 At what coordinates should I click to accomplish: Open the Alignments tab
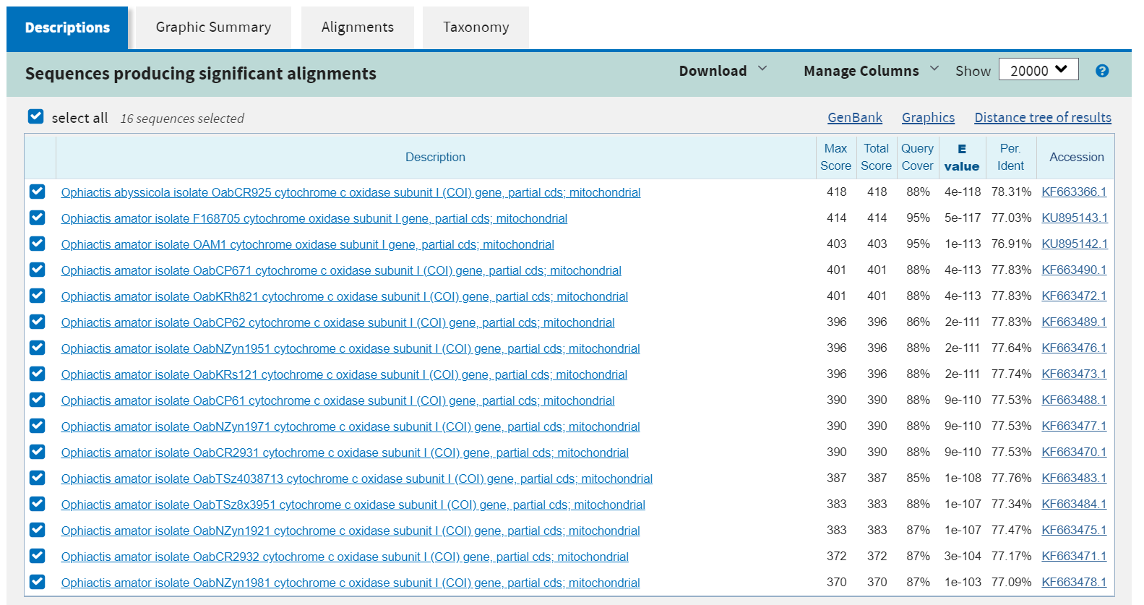358,27
